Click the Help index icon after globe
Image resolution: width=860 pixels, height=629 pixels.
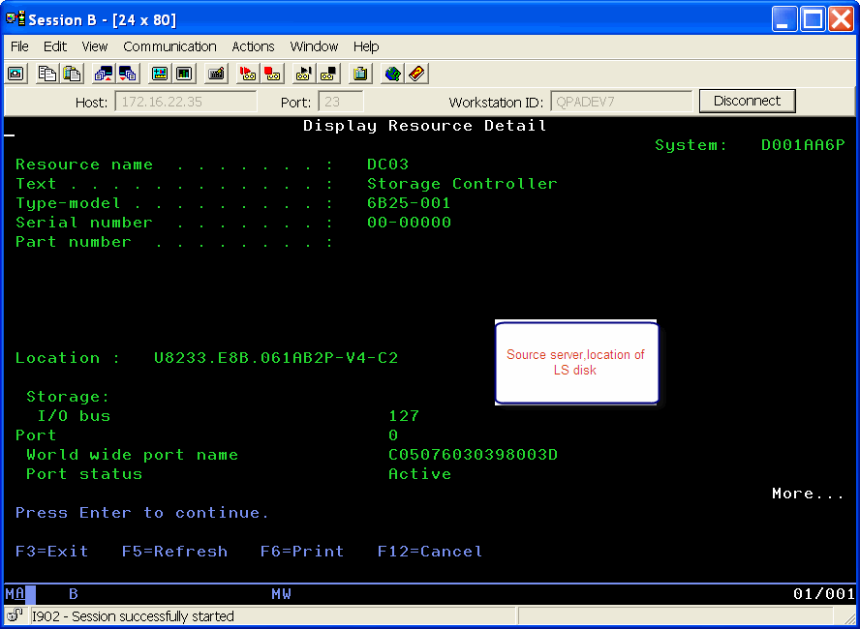pos(416,74)
